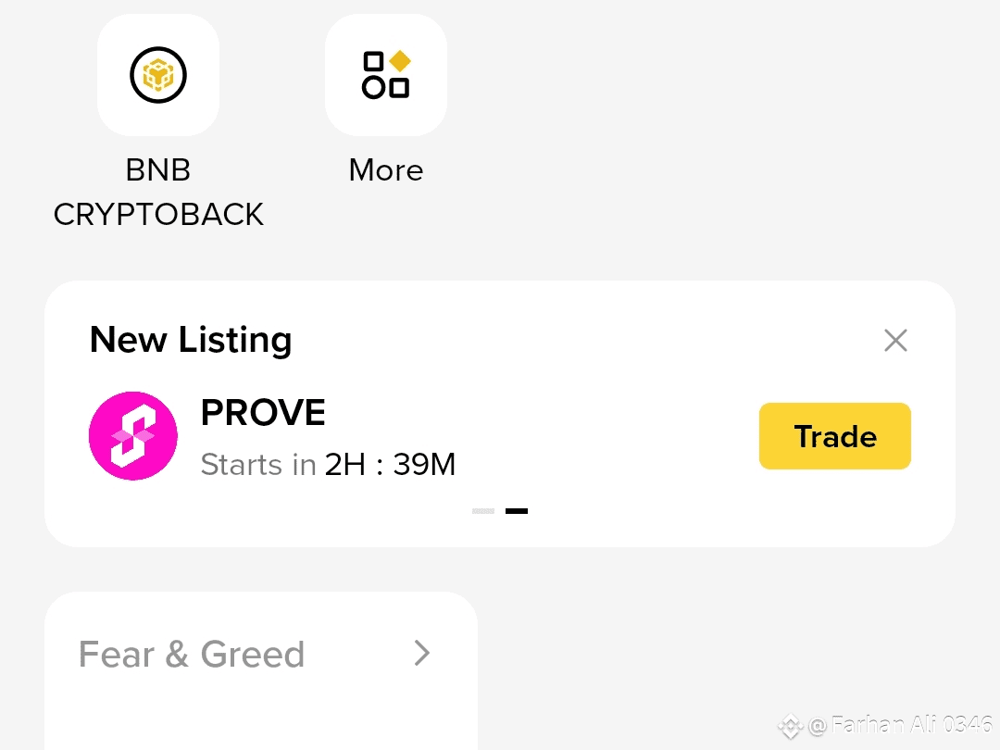Select the second active carousel indicator

[517, 511]
